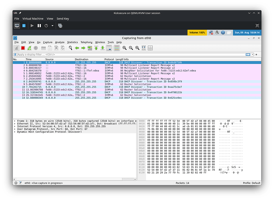The width and height of the screenshot is (274, 200).
Task: Zoom in main window text
Action: (125, 48)
